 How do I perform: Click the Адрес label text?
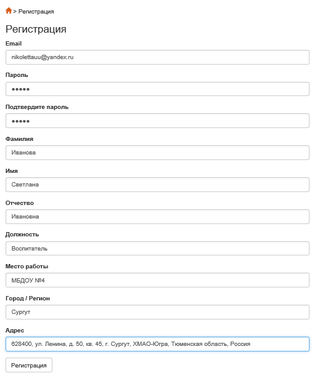pos(15,331)
